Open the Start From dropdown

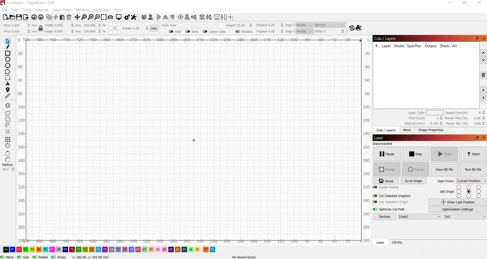pyautogui.click(x=471, y=181)
